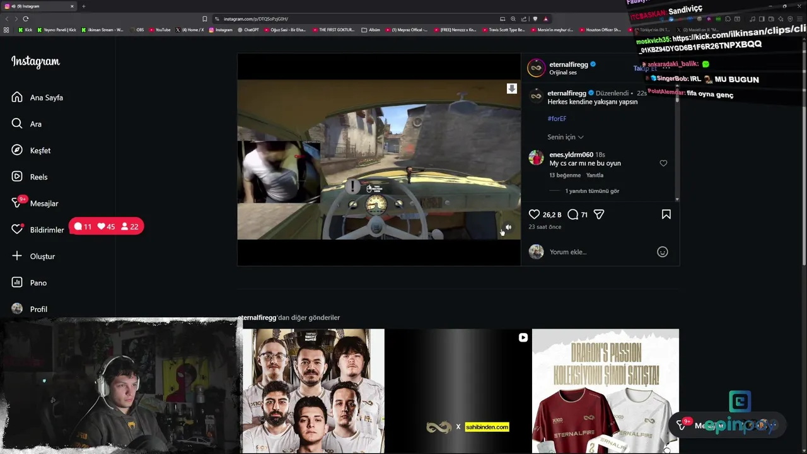807x454 pixels.
Task: Like enes.yldrm060's comment
Action: (663, 163)
